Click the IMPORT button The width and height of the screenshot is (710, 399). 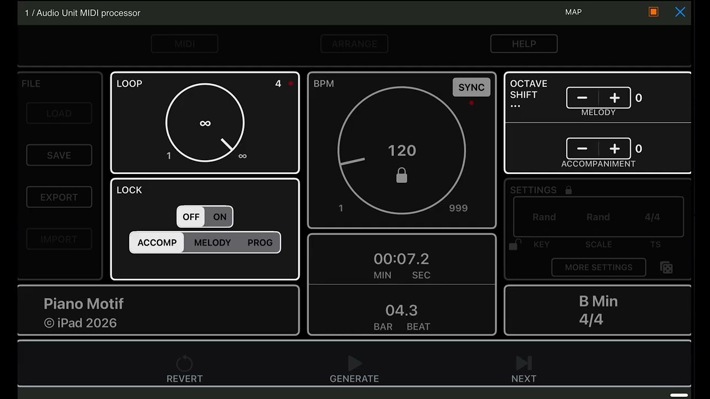point(59,239)
